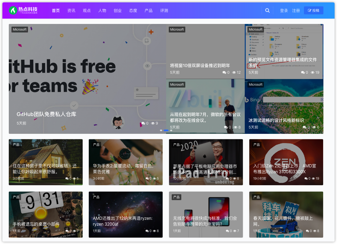Click comment icon on 微软的所有会议 card
The image size is (337, 244).
(226, 127)
